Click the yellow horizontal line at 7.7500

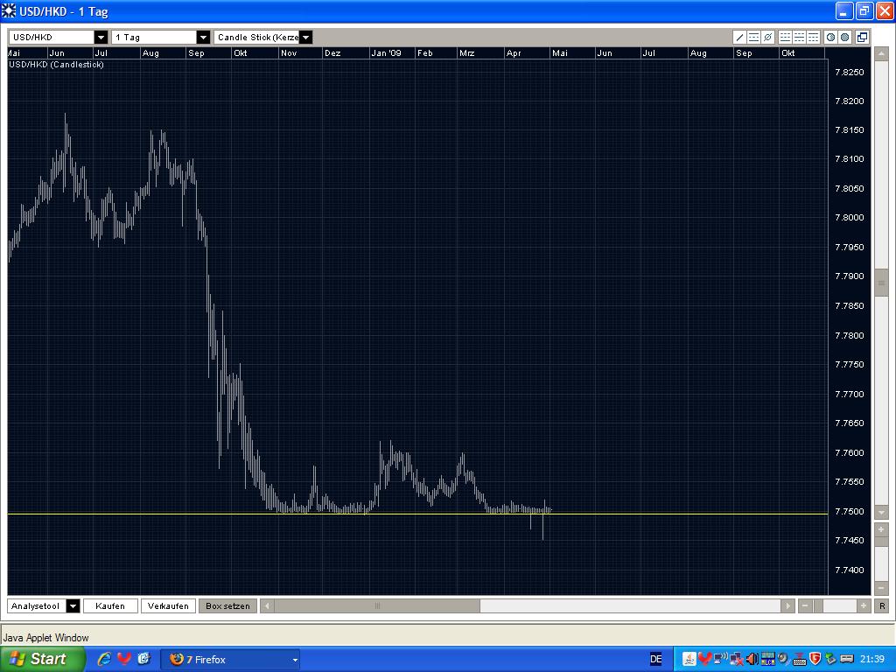point(417,514)
